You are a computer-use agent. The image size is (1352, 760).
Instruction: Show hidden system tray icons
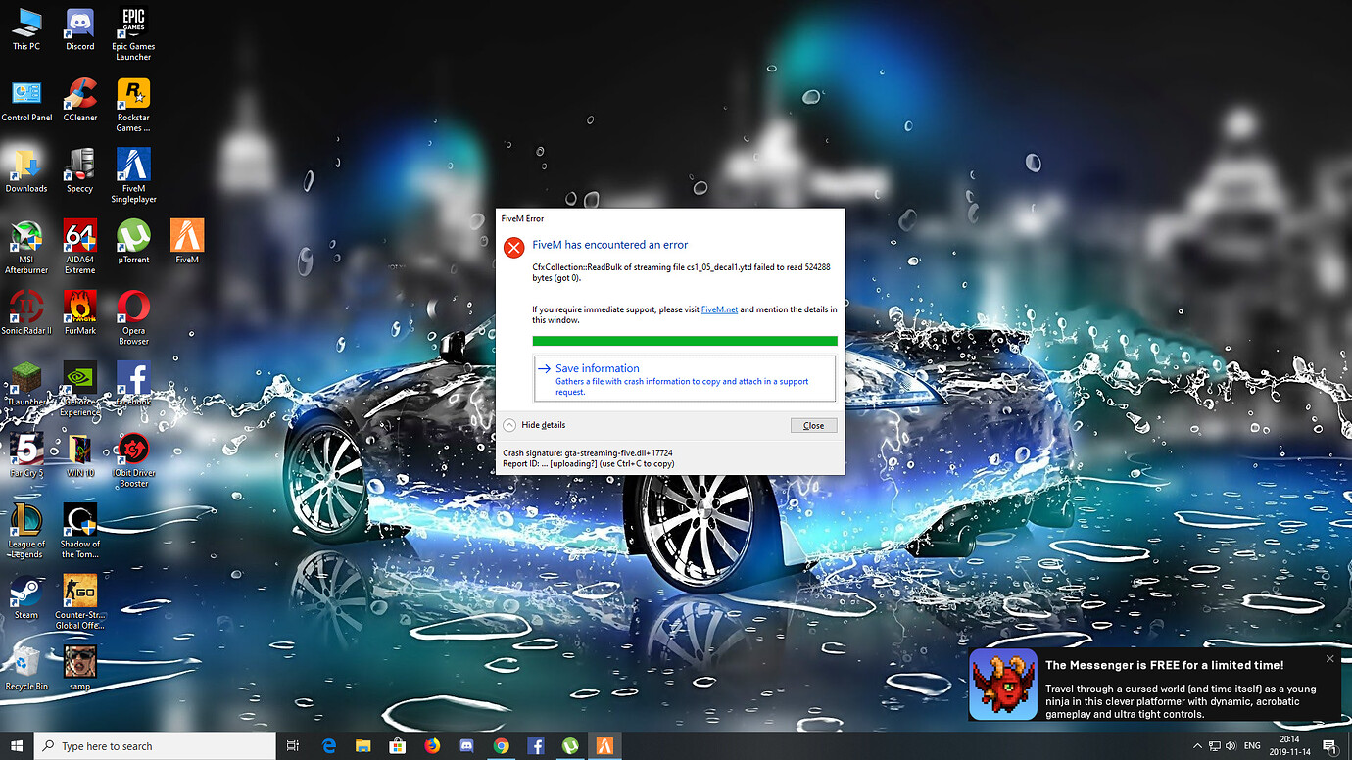click(1197, 746)
